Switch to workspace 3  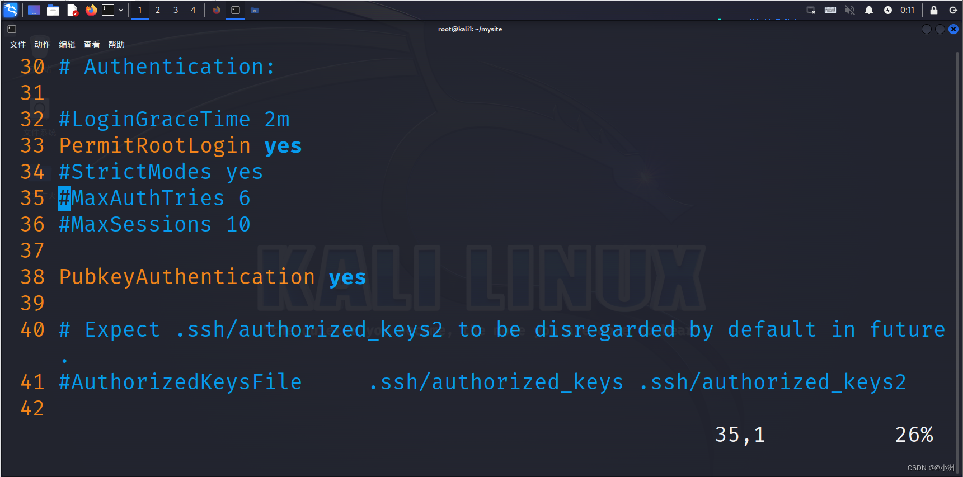176,10
